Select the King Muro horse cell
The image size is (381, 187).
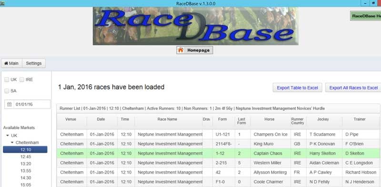click(271, 144)
